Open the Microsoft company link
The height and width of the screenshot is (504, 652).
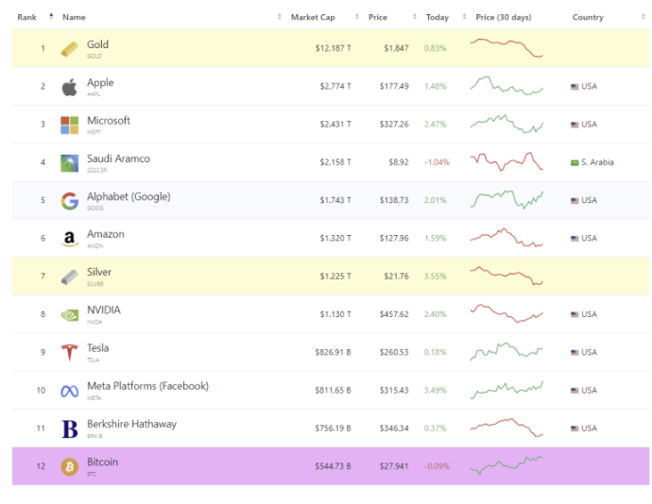109,121
